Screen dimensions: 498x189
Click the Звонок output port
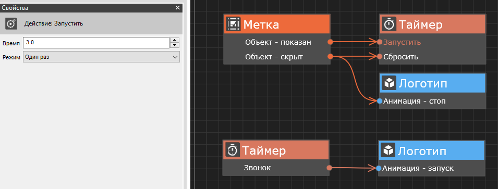click(x=329, y=168)
